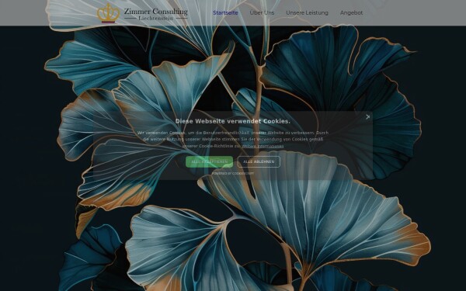Open Unsere Leistung in navigation
466x291 pixels.
(x=307, y=12)
